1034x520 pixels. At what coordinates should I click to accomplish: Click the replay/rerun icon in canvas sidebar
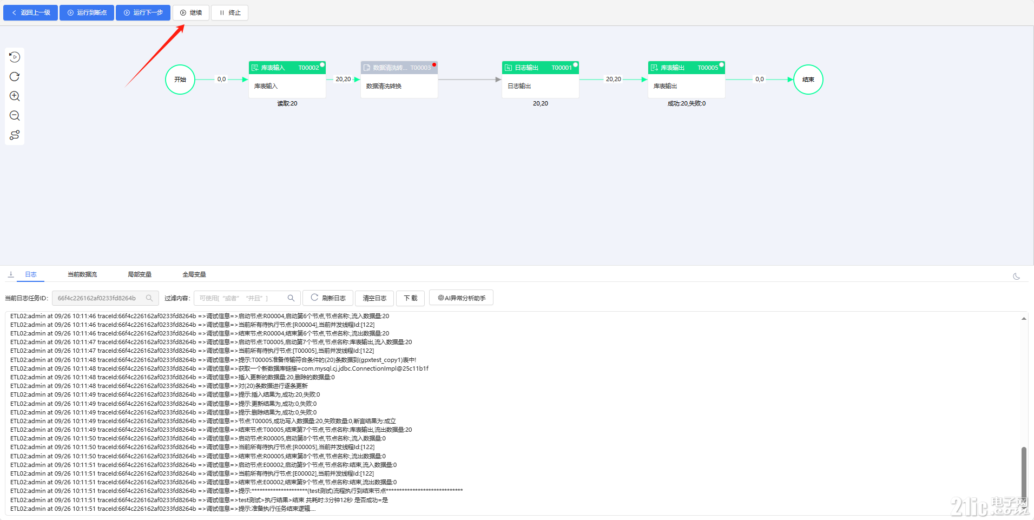(15, 57)
